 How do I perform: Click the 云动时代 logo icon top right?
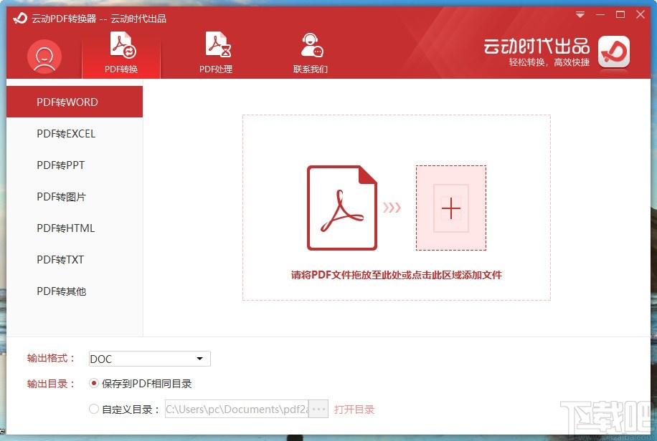(613, 54)
